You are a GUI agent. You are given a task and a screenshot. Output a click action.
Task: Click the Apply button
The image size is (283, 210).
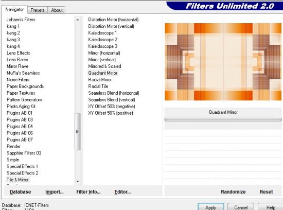point(211,207)
